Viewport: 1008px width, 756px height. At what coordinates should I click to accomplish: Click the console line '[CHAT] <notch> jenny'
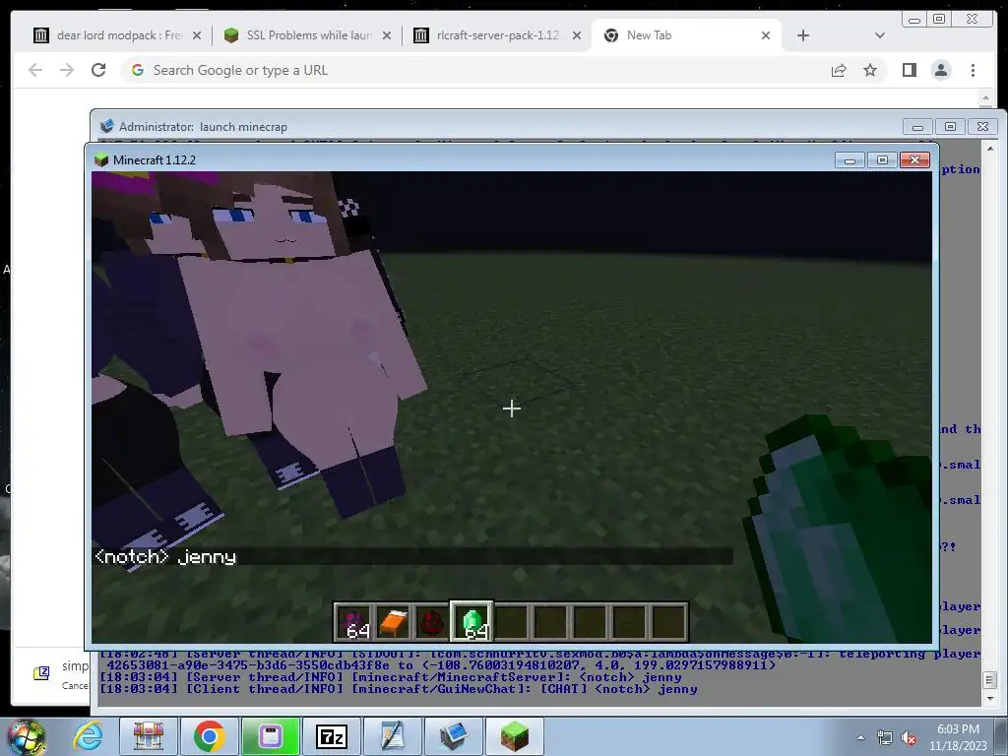(618, 689)
